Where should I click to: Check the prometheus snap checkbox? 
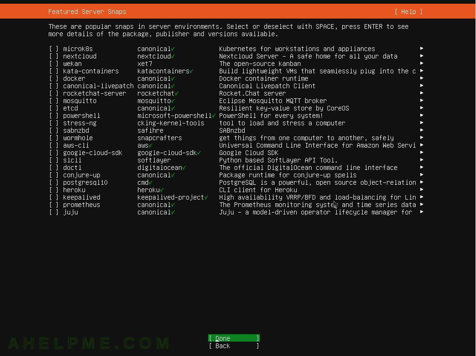point(54,205)
